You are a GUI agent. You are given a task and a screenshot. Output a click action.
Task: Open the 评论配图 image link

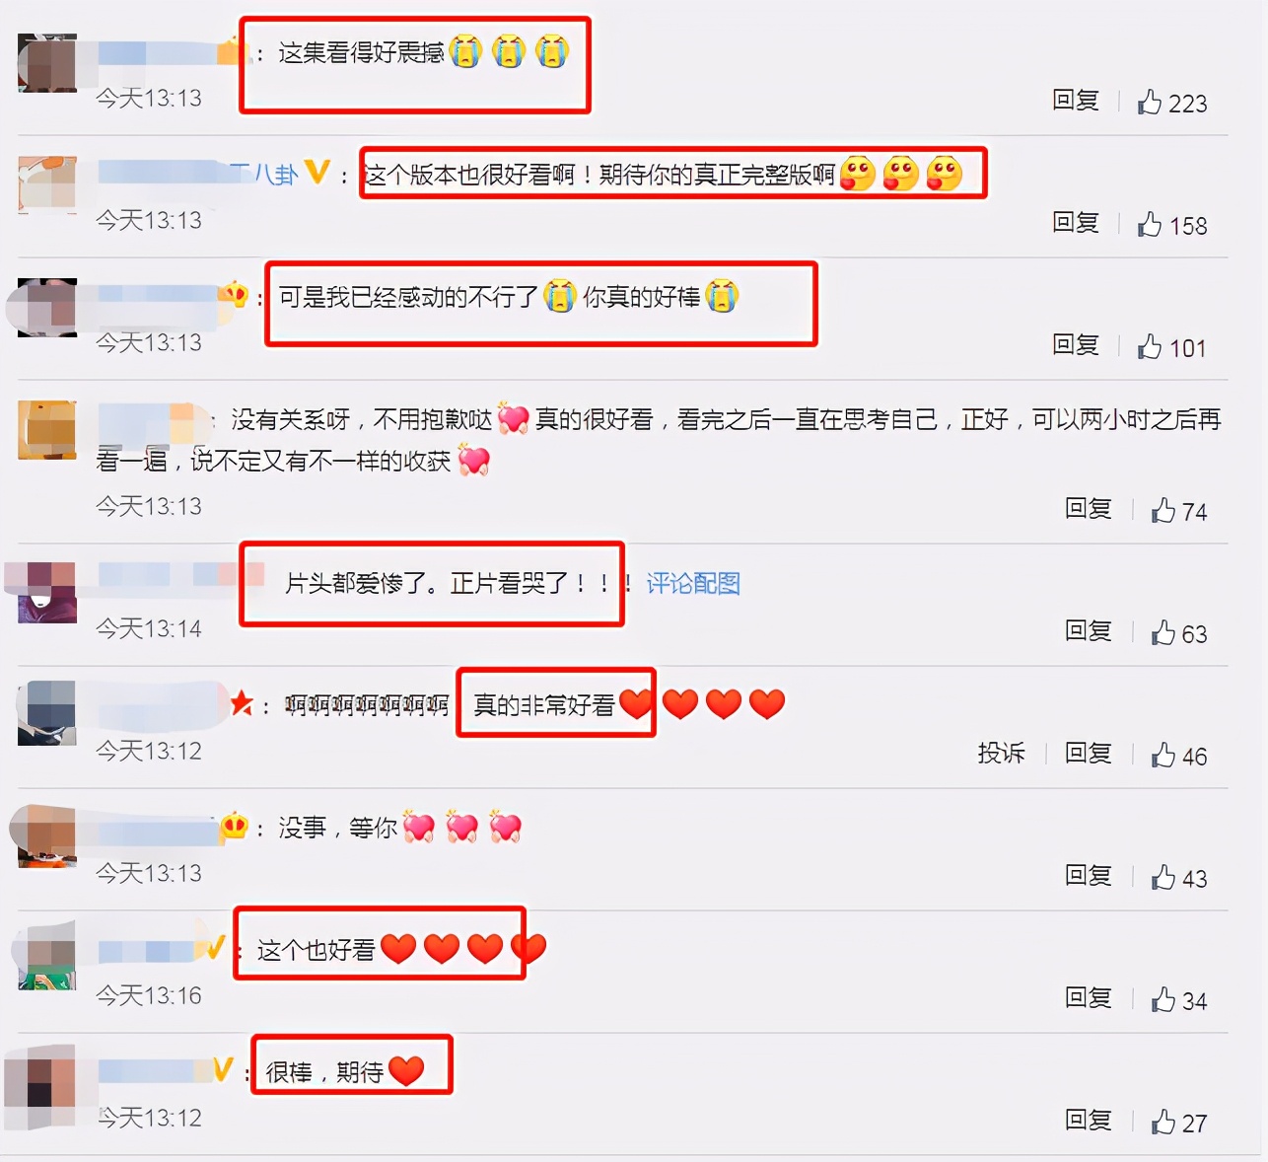coord(693,583)
